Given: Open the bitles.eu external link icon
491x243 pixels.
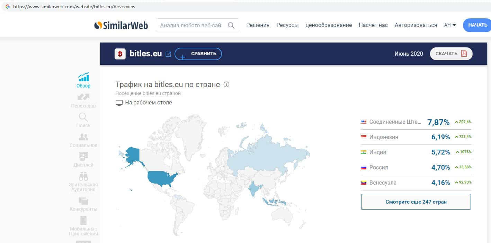Looking at the screenshot, I should click(168, 54).
